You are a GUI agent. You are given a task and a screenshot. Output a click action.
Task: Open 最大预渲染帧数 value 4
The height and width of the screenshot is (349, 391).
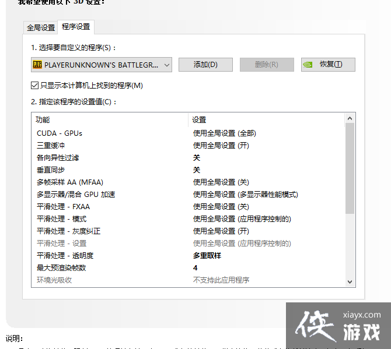click(195, 268)
